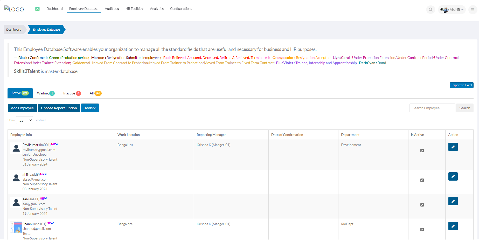Screen dimensions: 479x240
Task: Click Ravikumar's profile avatar
Action: pyautogui.click(x=16, y=148)
